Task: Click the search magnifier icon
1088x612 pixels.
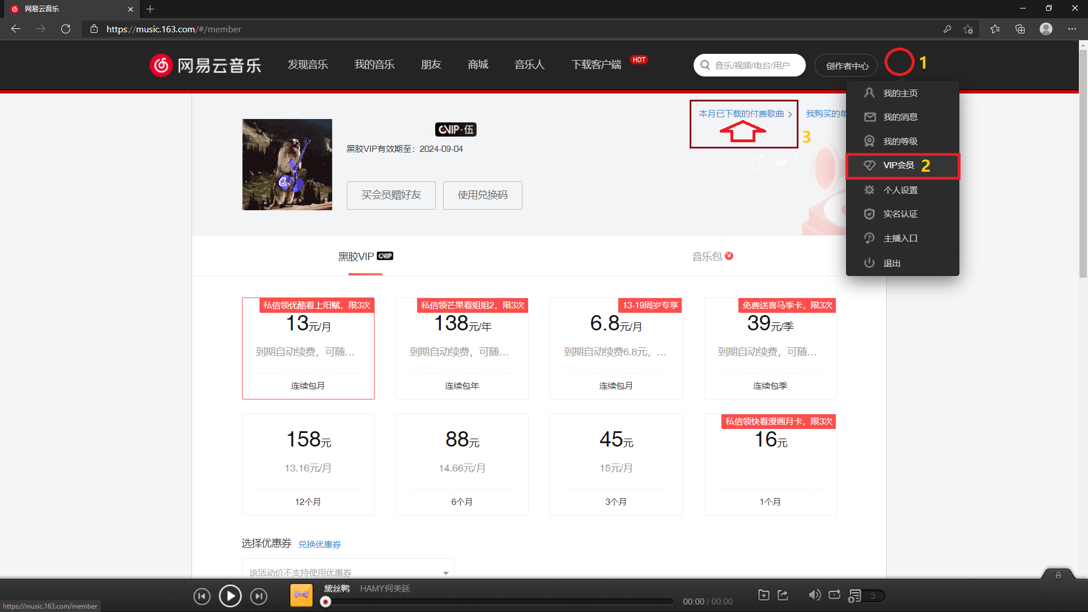Action: 705,65
